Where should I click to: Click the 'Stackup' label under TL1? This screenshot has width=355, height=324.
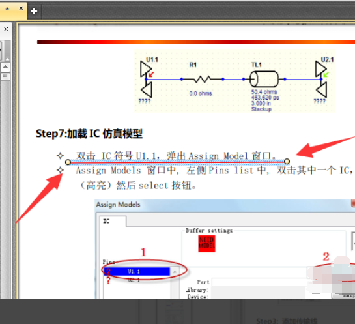pos(261,110)
